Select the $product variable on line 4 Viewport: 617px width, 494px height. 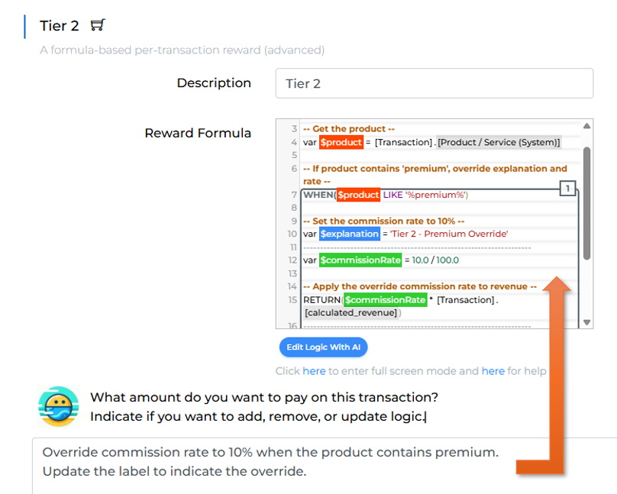[x=341, y=142]
